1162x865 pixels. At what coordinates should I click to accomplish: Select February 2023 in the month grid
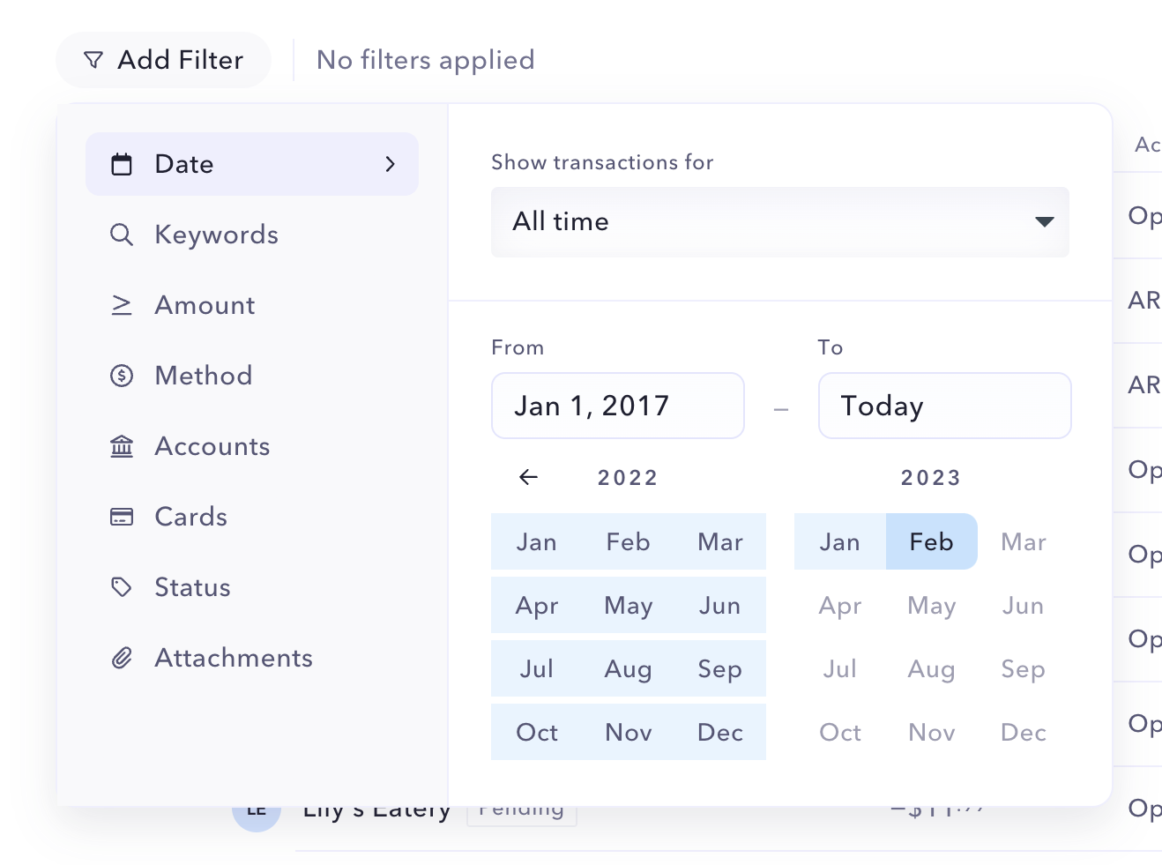point(931,541)
